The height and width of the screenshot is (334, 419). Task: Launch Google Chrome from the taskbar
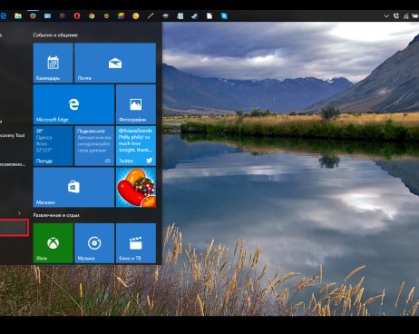92,15
